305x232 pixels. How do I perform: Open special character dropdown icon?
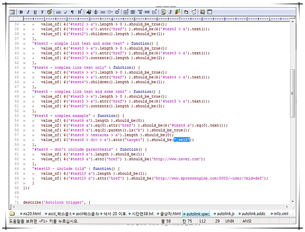click(x=117, y=12)
